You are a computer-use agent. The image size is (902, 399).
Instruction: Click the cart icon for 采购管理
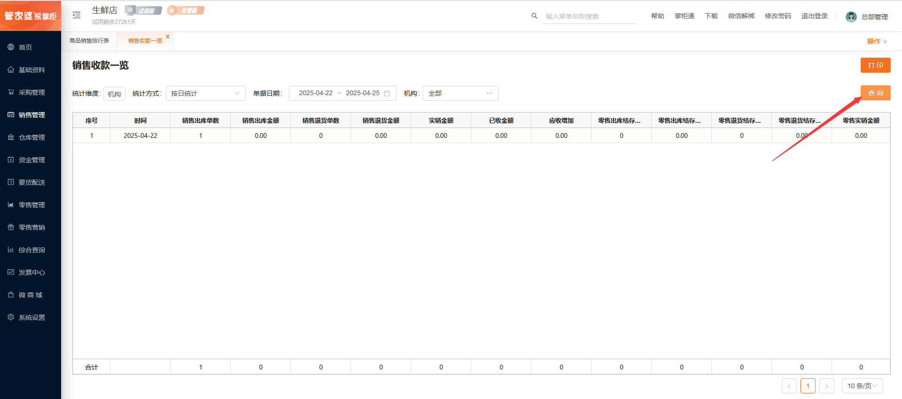tap(11, 92)
